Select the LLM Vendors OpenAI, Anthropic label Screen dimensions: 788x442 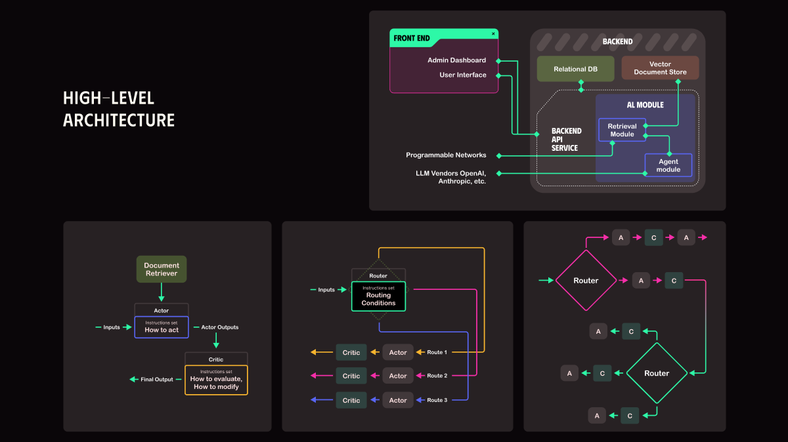click(450, 177)
